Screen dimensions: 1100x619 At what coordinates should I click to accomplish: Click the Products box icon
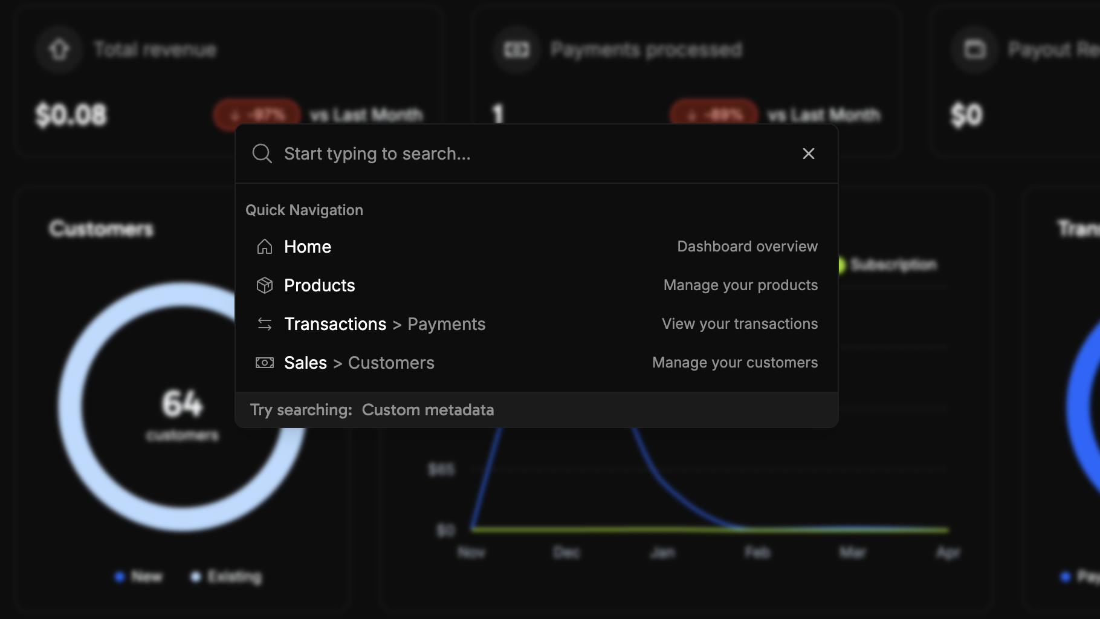point(265,285)
